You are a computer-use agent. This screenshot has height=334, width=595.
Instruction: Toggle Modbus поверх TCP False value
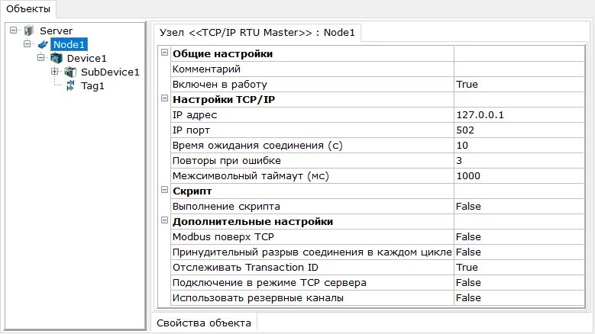tap(519, 237)
